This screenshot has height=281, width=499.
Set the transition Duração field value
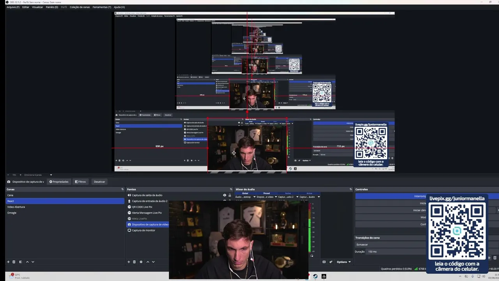point(396,252)
